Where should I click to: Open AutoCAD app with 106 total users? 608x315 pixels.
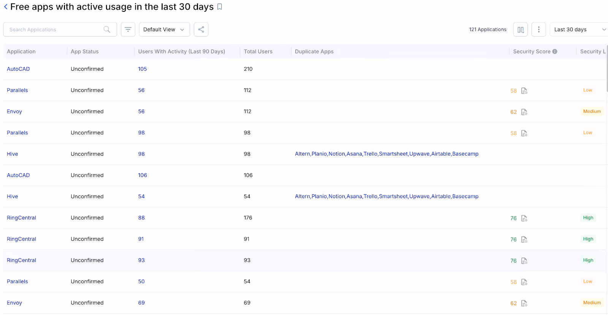18,175
